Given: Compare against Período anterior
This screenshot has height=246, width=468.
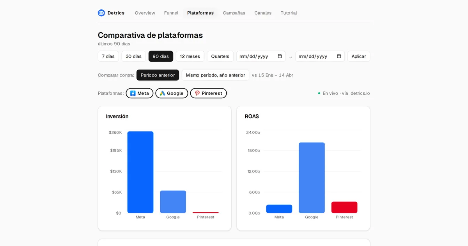Looking at the screenshot, I should pyautogui.click(x=158, y=75).
